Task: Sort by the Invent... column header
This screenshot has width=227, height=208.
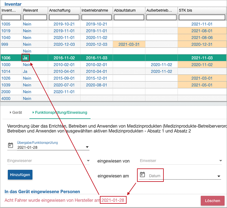Action: (11, 10)
